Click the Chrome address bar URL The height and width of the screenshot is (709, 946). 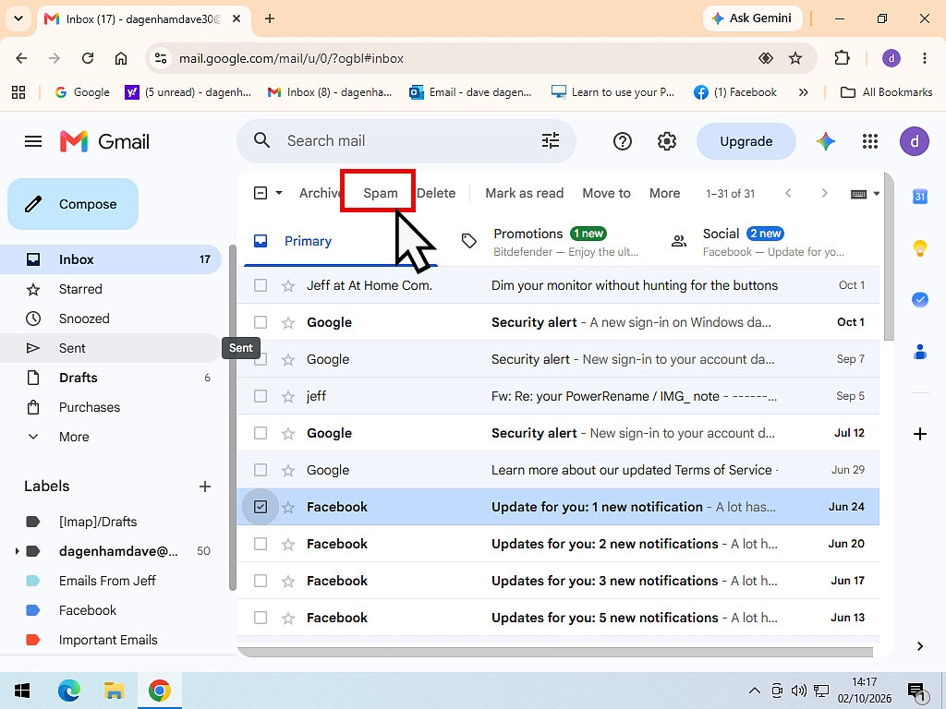291,58
